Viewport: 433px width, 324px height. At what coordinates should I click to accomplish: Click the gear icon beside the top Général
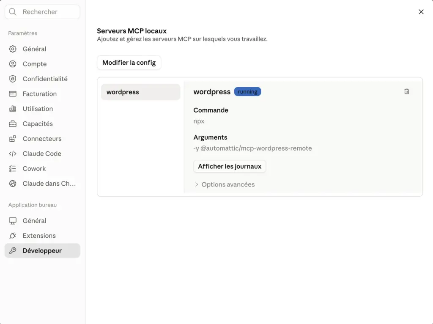pos(13,49)
